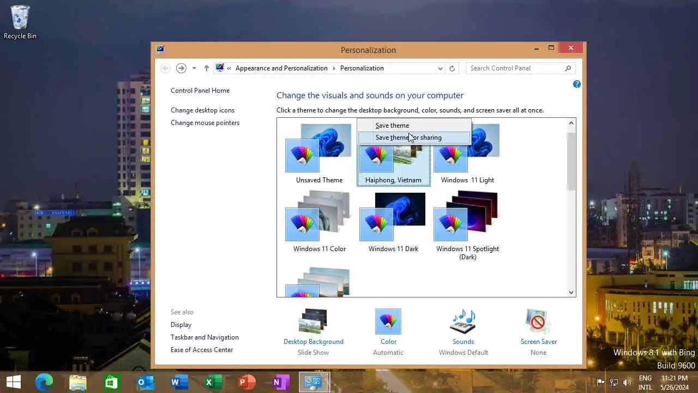This screenshot has height=393, width=698.
Task: Go back with the Back arrow button
Action: click(x=166, y=68)
